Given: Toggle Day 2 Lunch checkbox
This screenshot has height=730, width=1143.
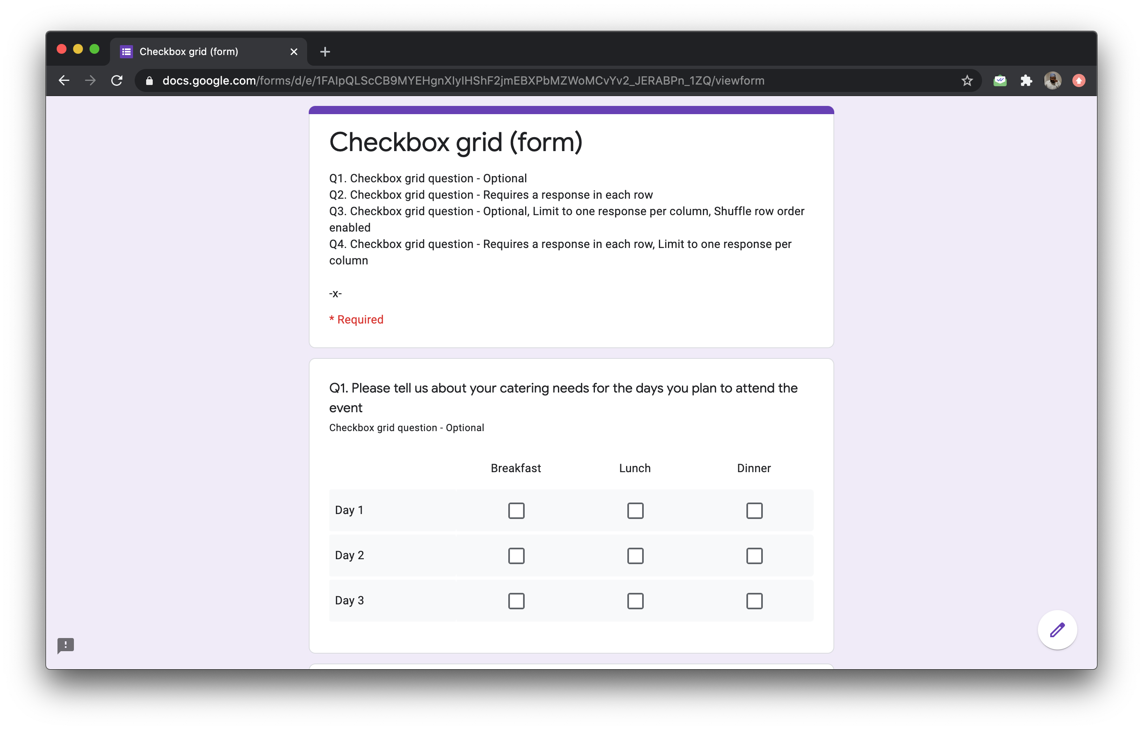Looking at the screenshot, I should (635, 554).
